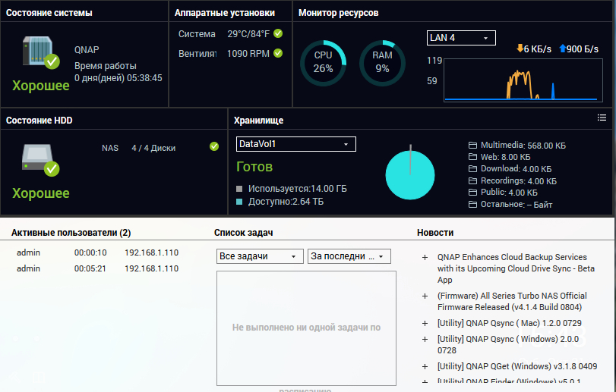The image size is (616, 392).
Task: Click the NAS disks green status check
Action: [214, 146]
